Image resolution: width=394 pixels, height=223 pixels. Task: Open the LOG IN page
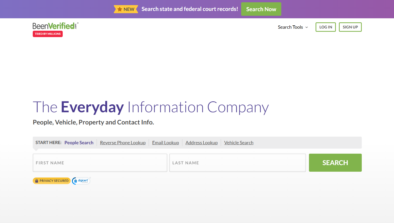pyautogui.click(x=326, y=27)
